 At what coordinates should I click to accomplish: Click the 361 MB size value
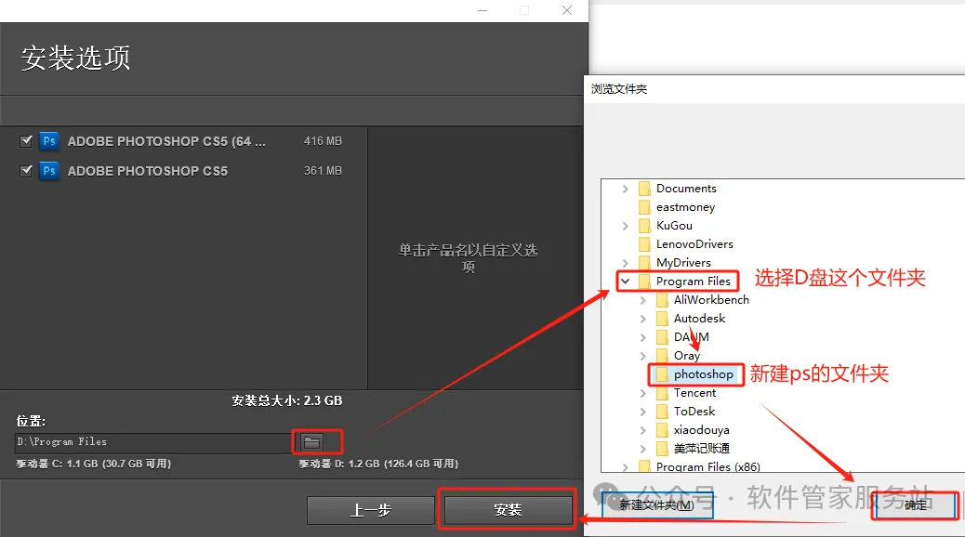(x=323, y=170)
